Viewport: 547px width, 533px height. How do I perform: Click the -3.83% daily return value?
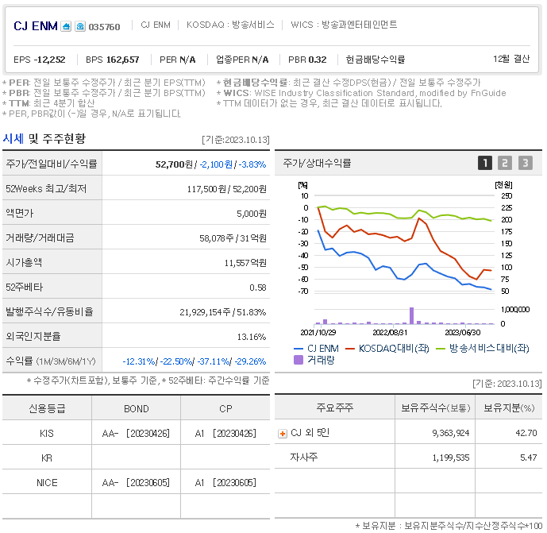(x=252, y=164)
